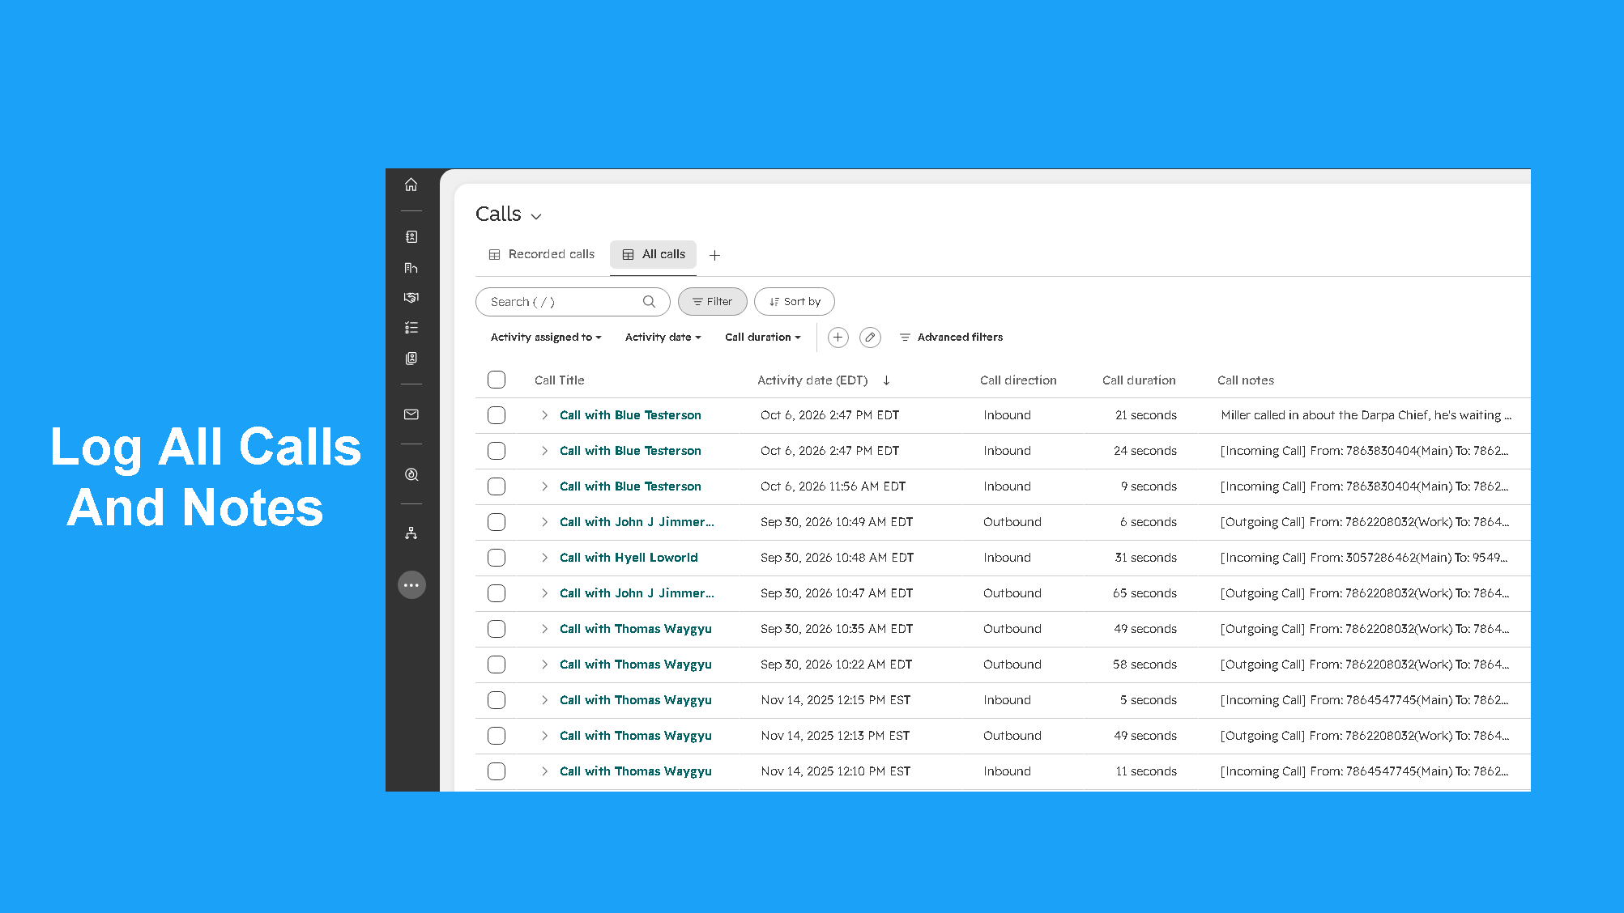Open Call with Hyell Loworld link
Viewport: 1624px width, 913px height.
[629, 558]
